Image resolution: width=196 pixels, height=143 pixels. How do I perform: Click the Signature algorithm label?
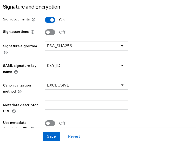click(x=20, y=46)
